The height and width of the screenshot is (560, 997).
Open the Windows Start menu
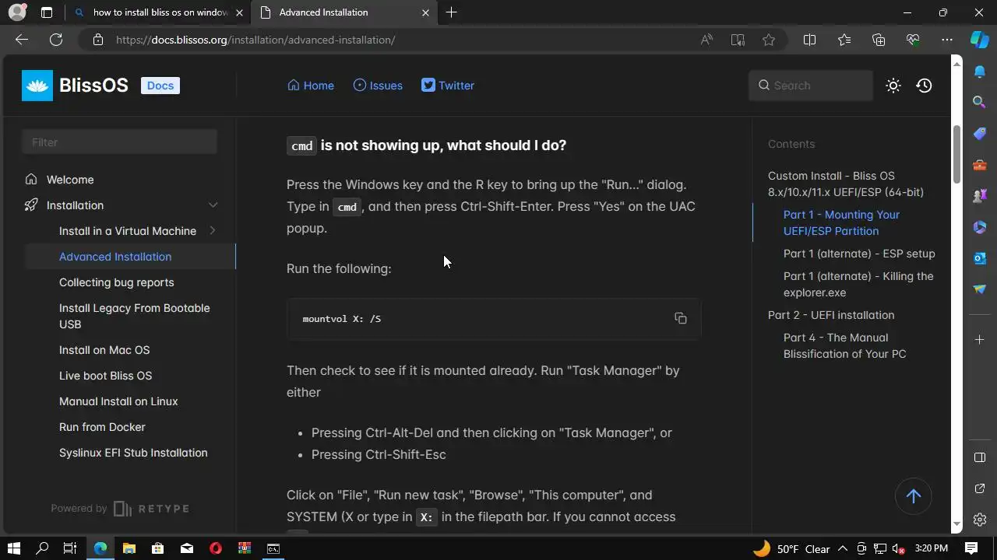13,548
